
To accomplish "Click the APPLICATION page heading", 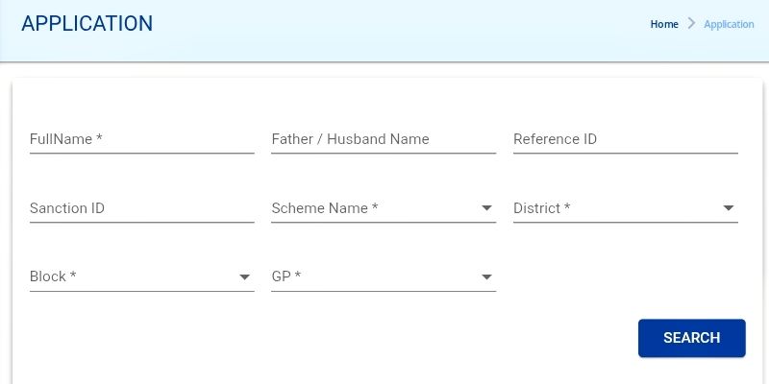I will [87, 24].
